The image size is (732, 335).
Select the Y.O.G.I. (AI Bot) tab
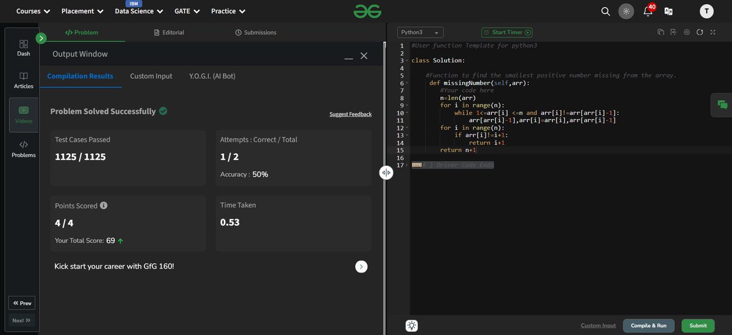pyautogui.click(x=212, y=76)
